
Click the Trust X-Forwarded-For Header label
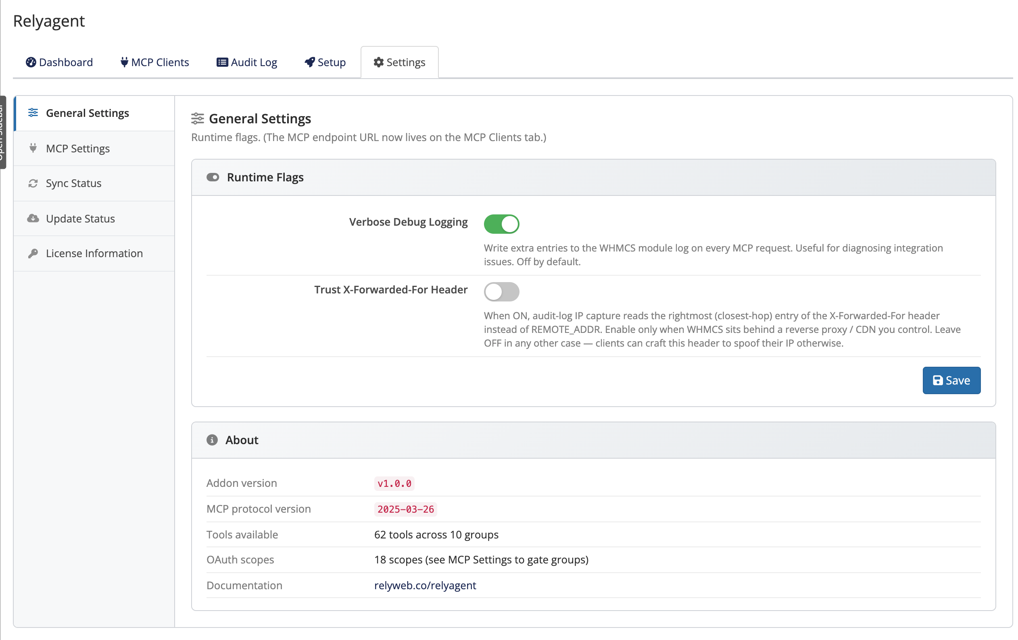(391, 289)
